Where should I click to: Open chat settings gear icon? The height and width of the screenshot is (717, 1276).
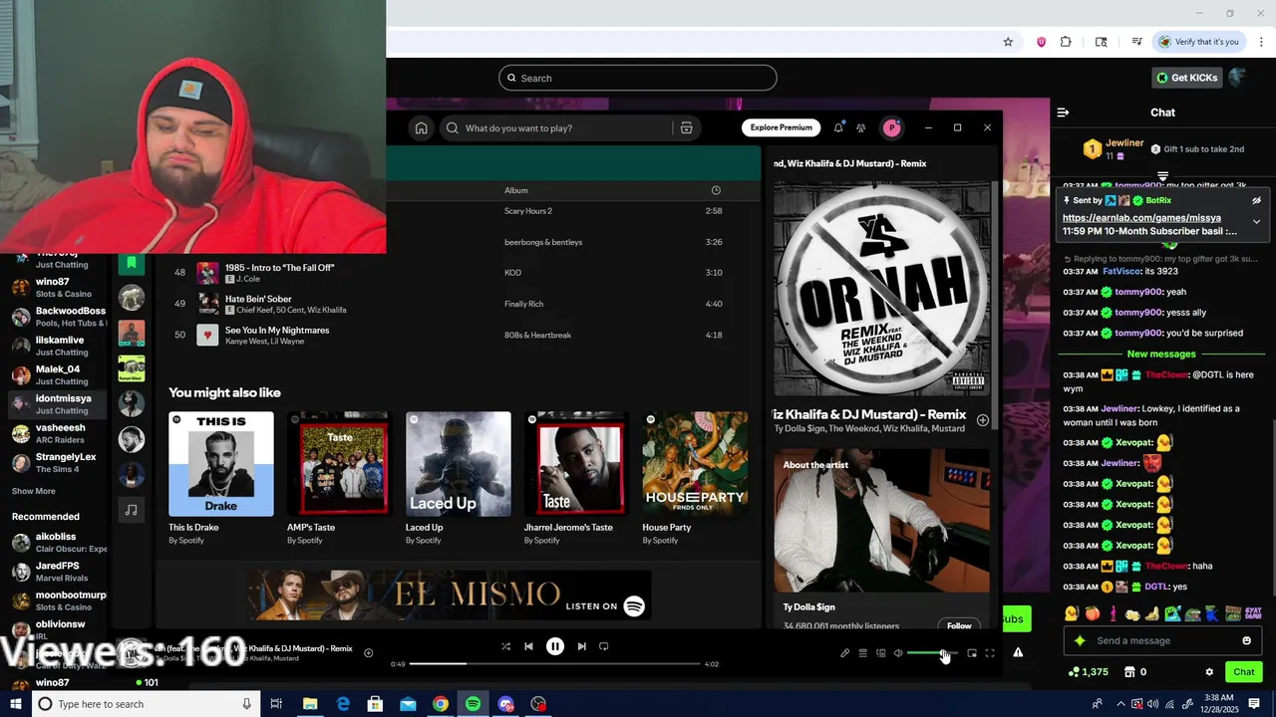pos(1209,672)
